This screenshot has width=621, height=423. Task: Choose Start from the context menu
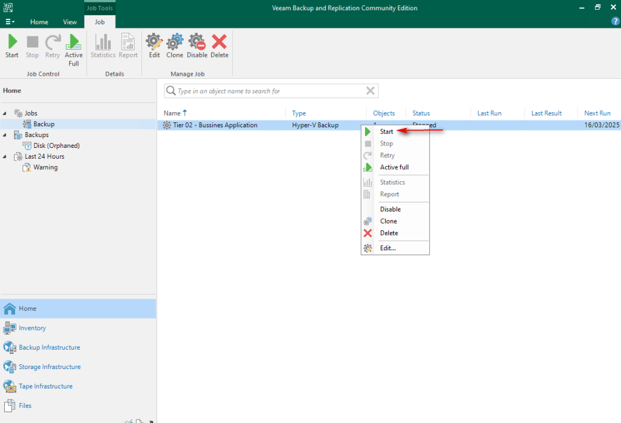coord(386,132)
